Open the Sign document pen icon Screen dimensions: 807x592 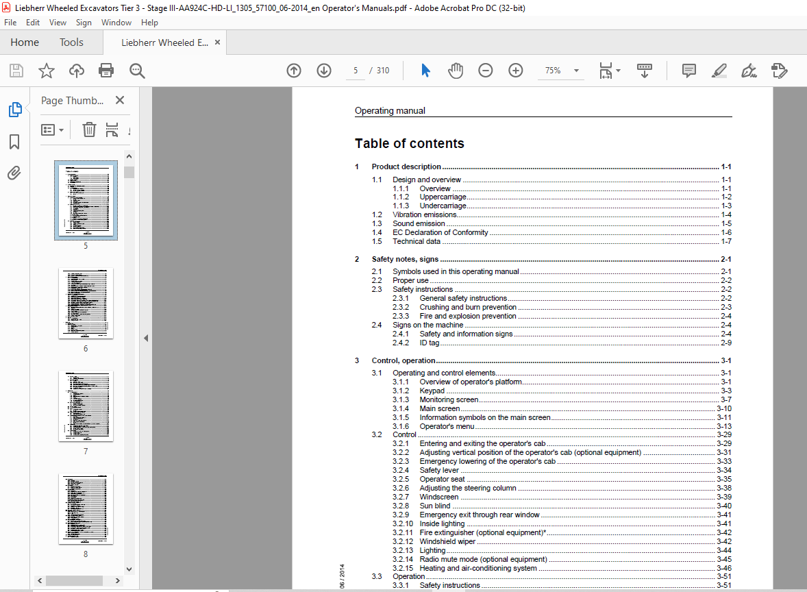[x=749, y=71]
